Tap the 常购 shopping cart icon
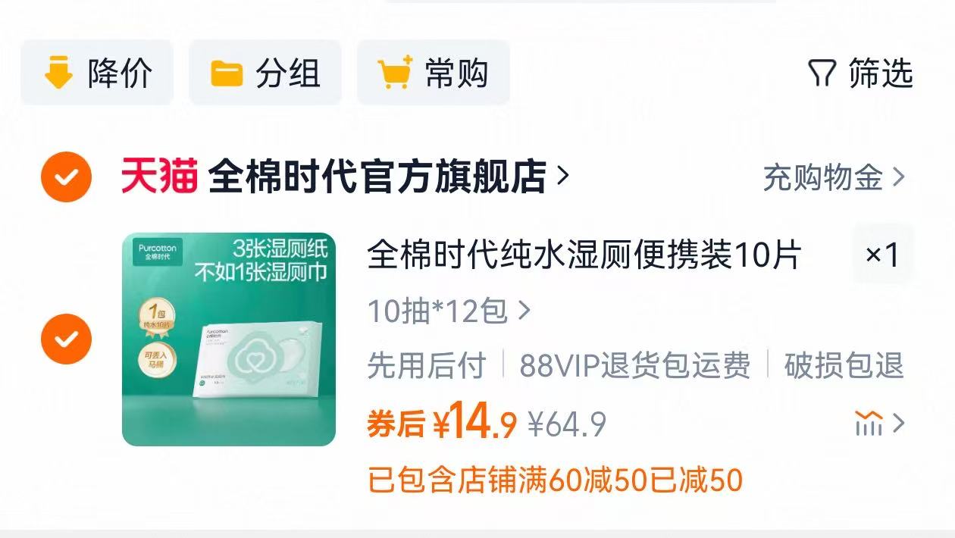Image resolution: width=955 pixels, height=538 pixels. coord(395,73)
